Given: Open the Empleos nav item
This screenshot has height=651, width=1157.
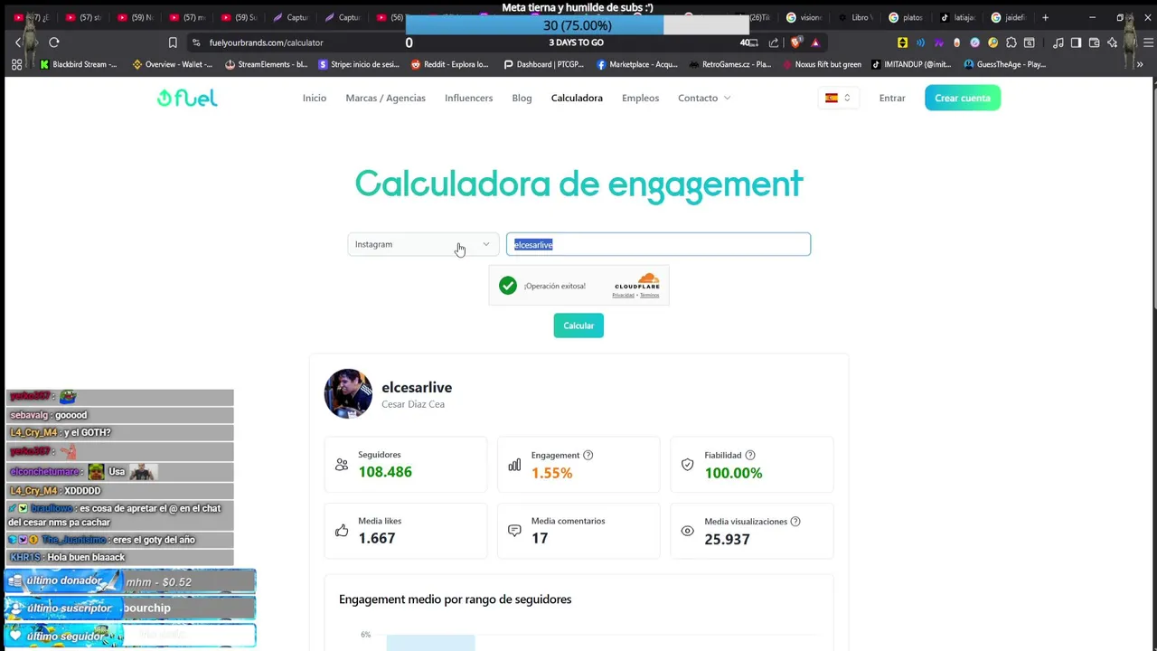Looking at the screenshot, I should [x=640, y=98].
